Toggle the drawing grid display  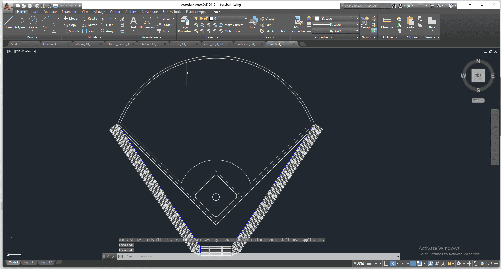(x=369, y=264)
